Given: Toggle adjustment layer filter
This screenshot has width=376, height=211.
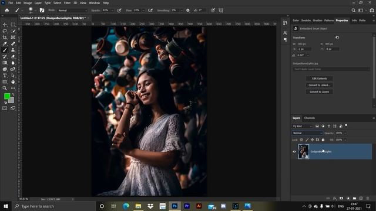Looking at the screenshot, I should coord(323,126).
